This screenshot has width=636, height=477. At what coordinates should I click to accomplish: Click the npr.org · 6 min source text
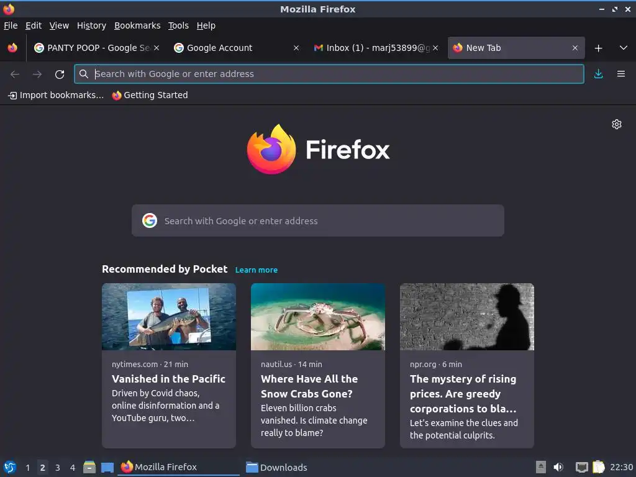coord(435,364)
